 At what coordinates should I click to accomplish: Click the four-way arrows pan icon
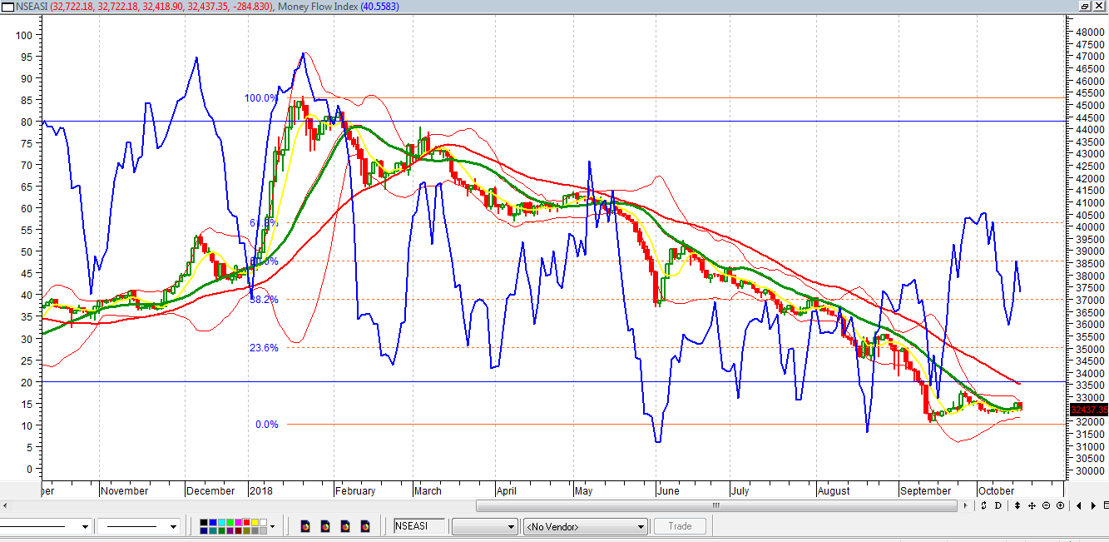(1032, 505)
